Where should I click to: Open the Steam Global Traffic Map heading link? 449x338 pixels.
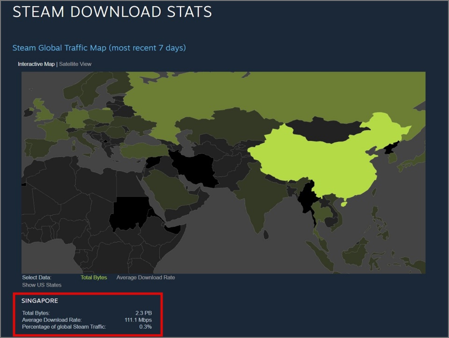[x=99, y=48]
